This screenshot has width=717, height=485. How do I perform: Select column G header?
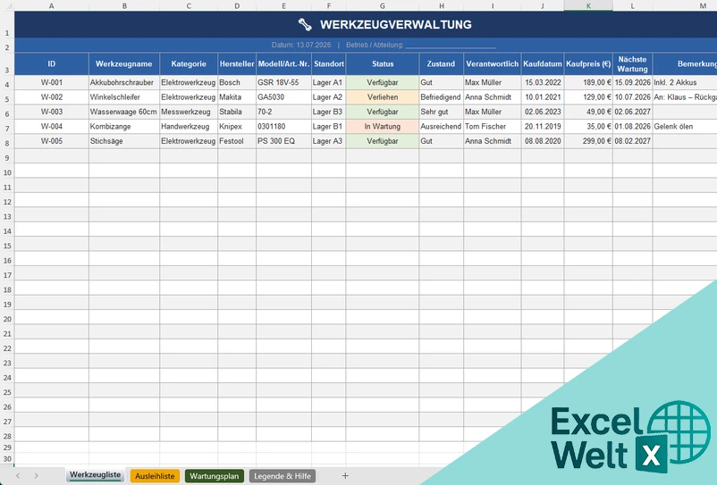383,5
